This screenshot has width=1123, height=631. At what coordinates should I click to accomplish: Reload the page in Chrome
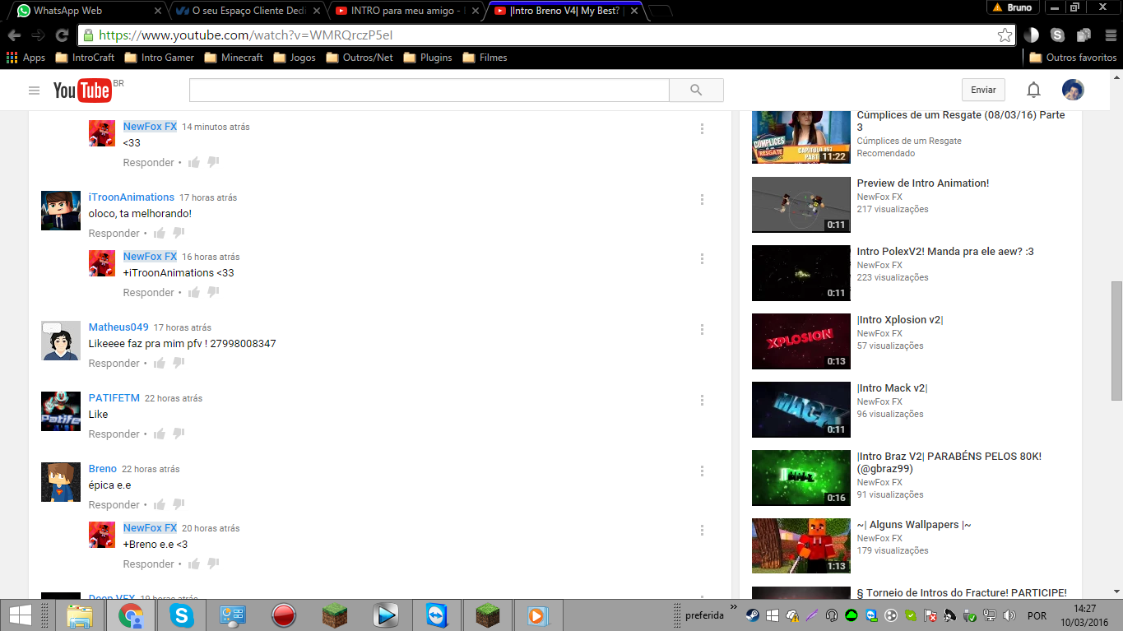pos(62,35)
